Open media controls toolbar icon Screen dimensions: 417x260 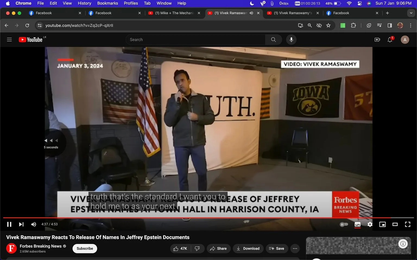(379, 25)
